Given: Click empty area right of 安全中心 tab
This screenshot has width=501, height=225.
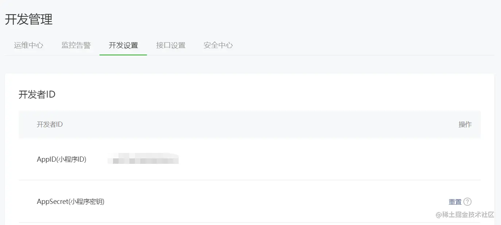Looking at the screenshot, I should 365,46.
